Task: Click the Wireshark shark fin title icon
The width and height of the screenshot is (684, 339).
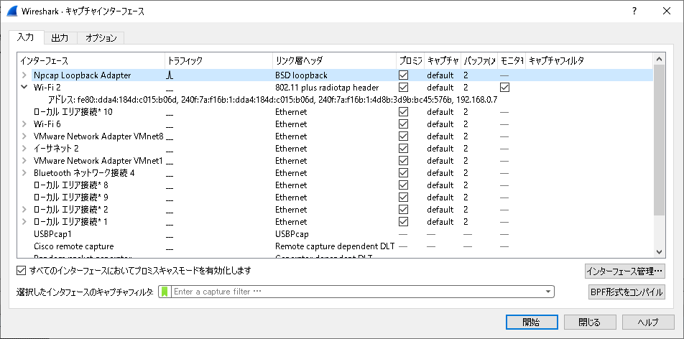Action: 11,11
